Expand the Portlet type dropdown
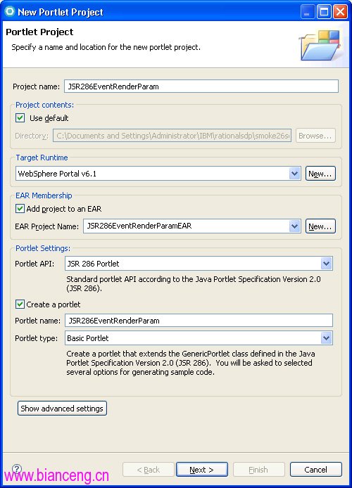The width and height of the screenshot is (352, 488). click(x=326, y=338)
